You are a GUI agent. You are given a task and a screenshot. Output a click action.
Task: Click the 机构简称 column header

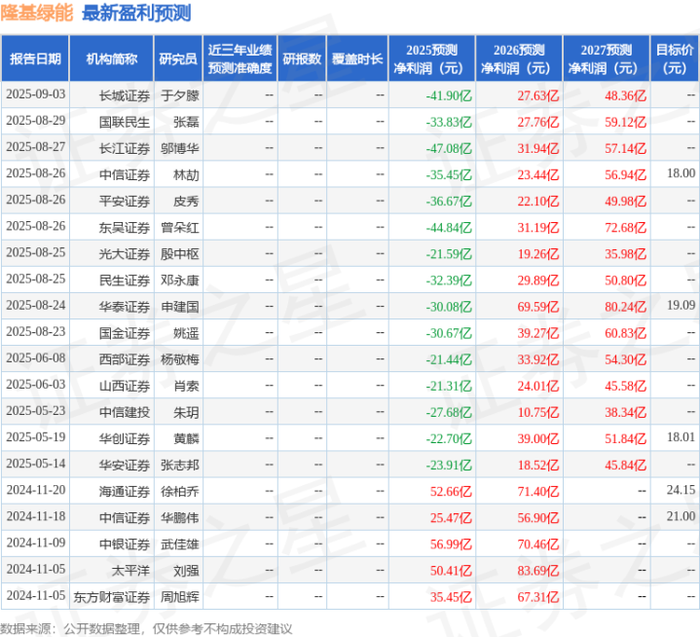111,59
